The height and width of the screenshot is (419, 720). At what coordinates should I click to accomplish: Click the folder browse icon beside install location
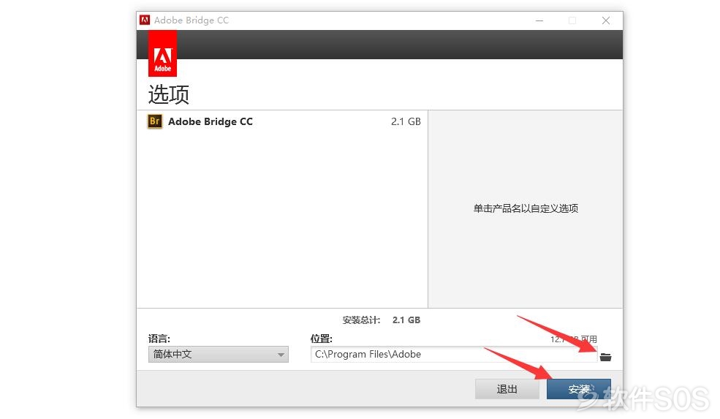point(605,357)
